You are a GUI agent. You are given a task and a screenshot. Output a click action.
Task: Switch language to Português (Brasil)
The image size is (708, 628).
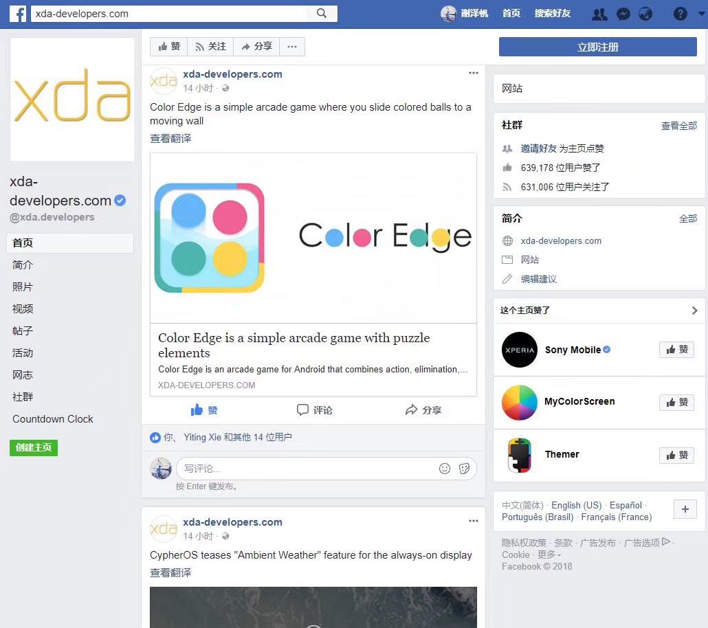[x=538, y=517]
